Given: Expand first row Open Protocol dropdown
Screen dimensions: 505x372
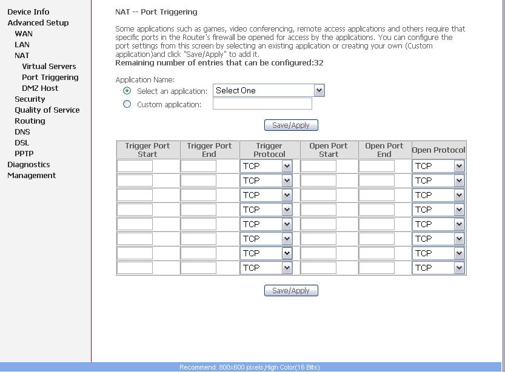Looking at the screenshot, I should (x=438, y=166).
